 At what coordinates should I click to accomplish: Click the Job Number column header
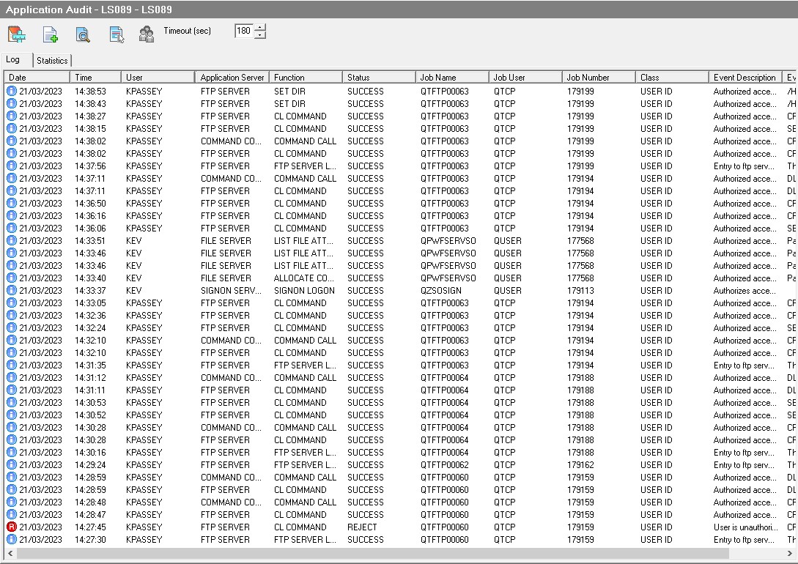(597, 77)
